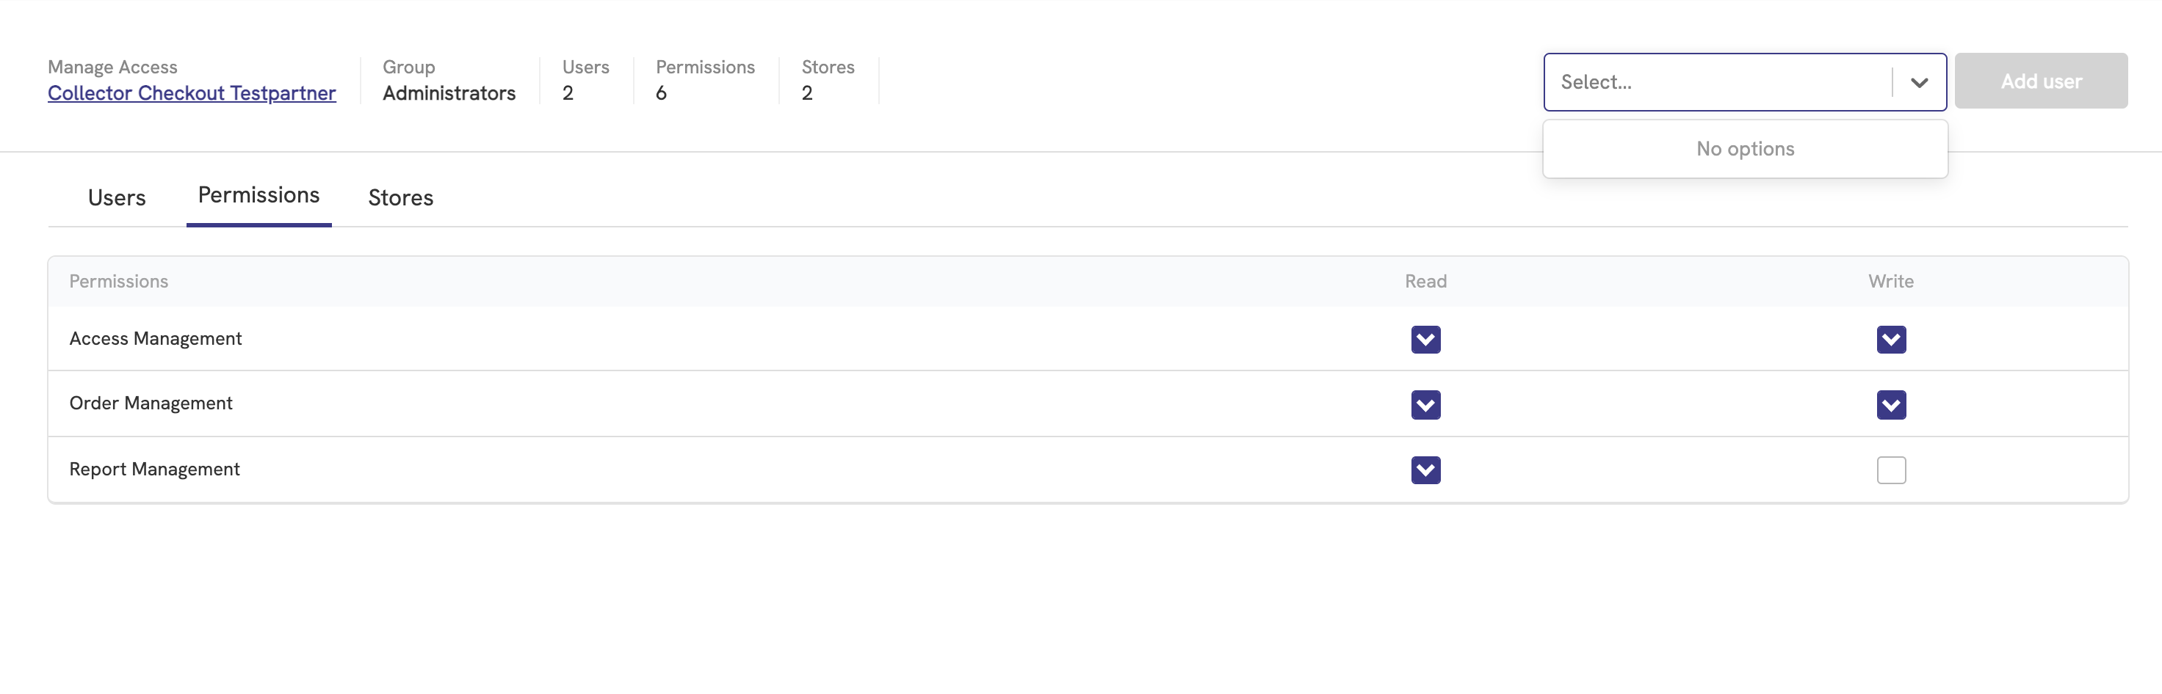Viewport: 2162px width, 694px height.
Task: Uncheck Order Management Write permission
Action: point(1891,405)
